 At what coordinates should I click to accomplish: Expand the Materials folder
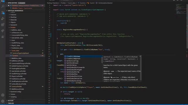point(14,20)
